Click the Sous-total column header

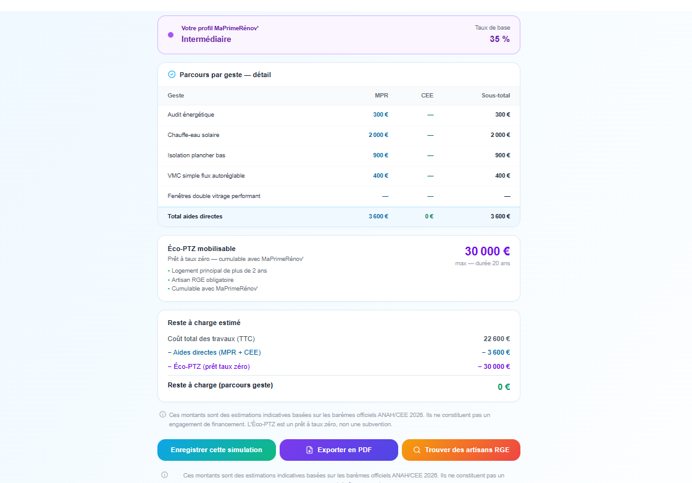click(x=496, y=95)
